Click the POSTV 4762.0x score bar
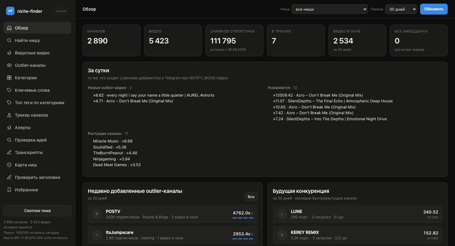455x246 pixels. pyautogui.click(x=243, y=218)
